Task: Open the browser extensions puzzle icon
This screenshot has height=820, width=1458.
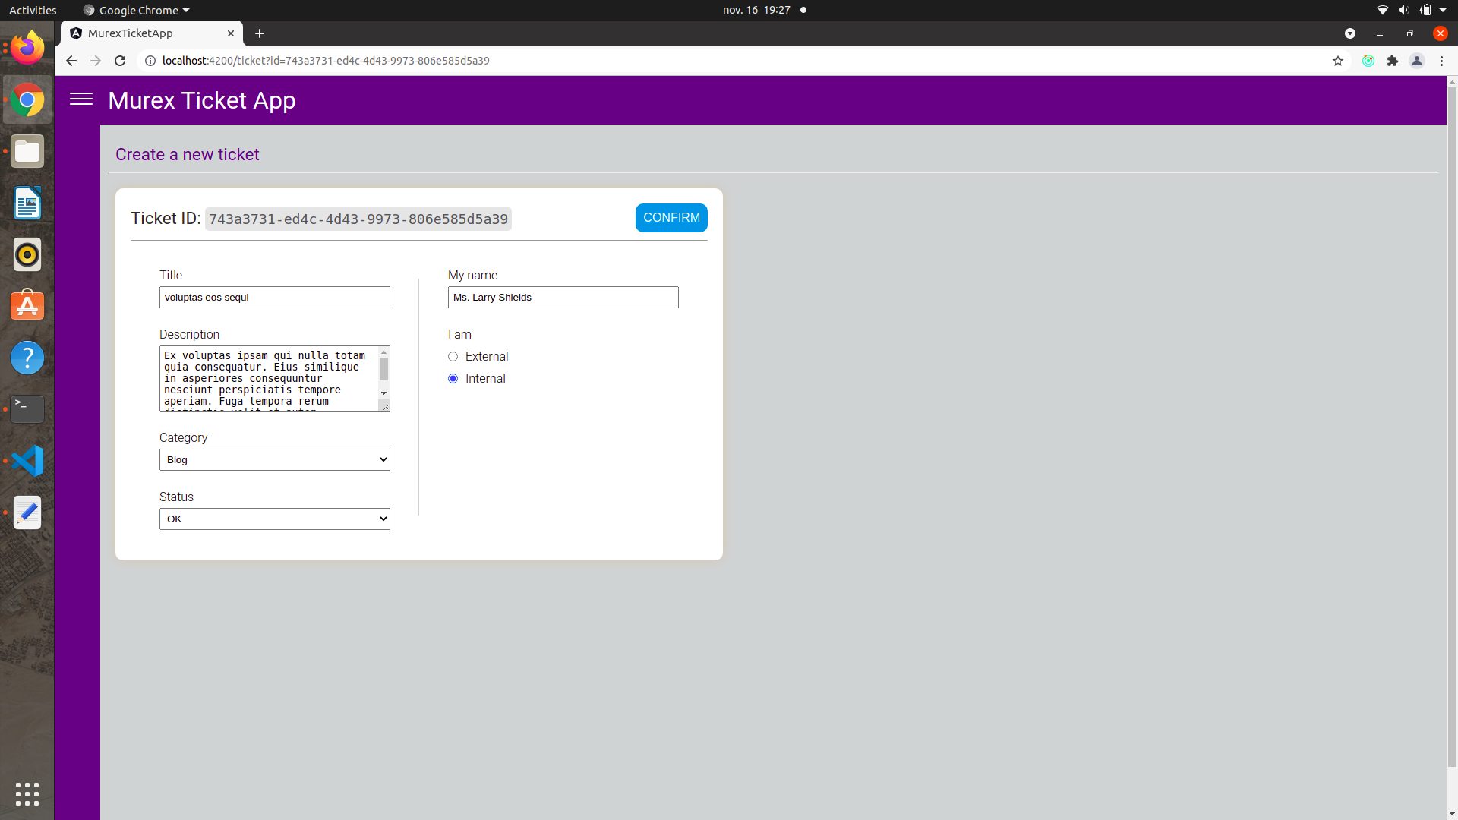Action: [1393, 61]
